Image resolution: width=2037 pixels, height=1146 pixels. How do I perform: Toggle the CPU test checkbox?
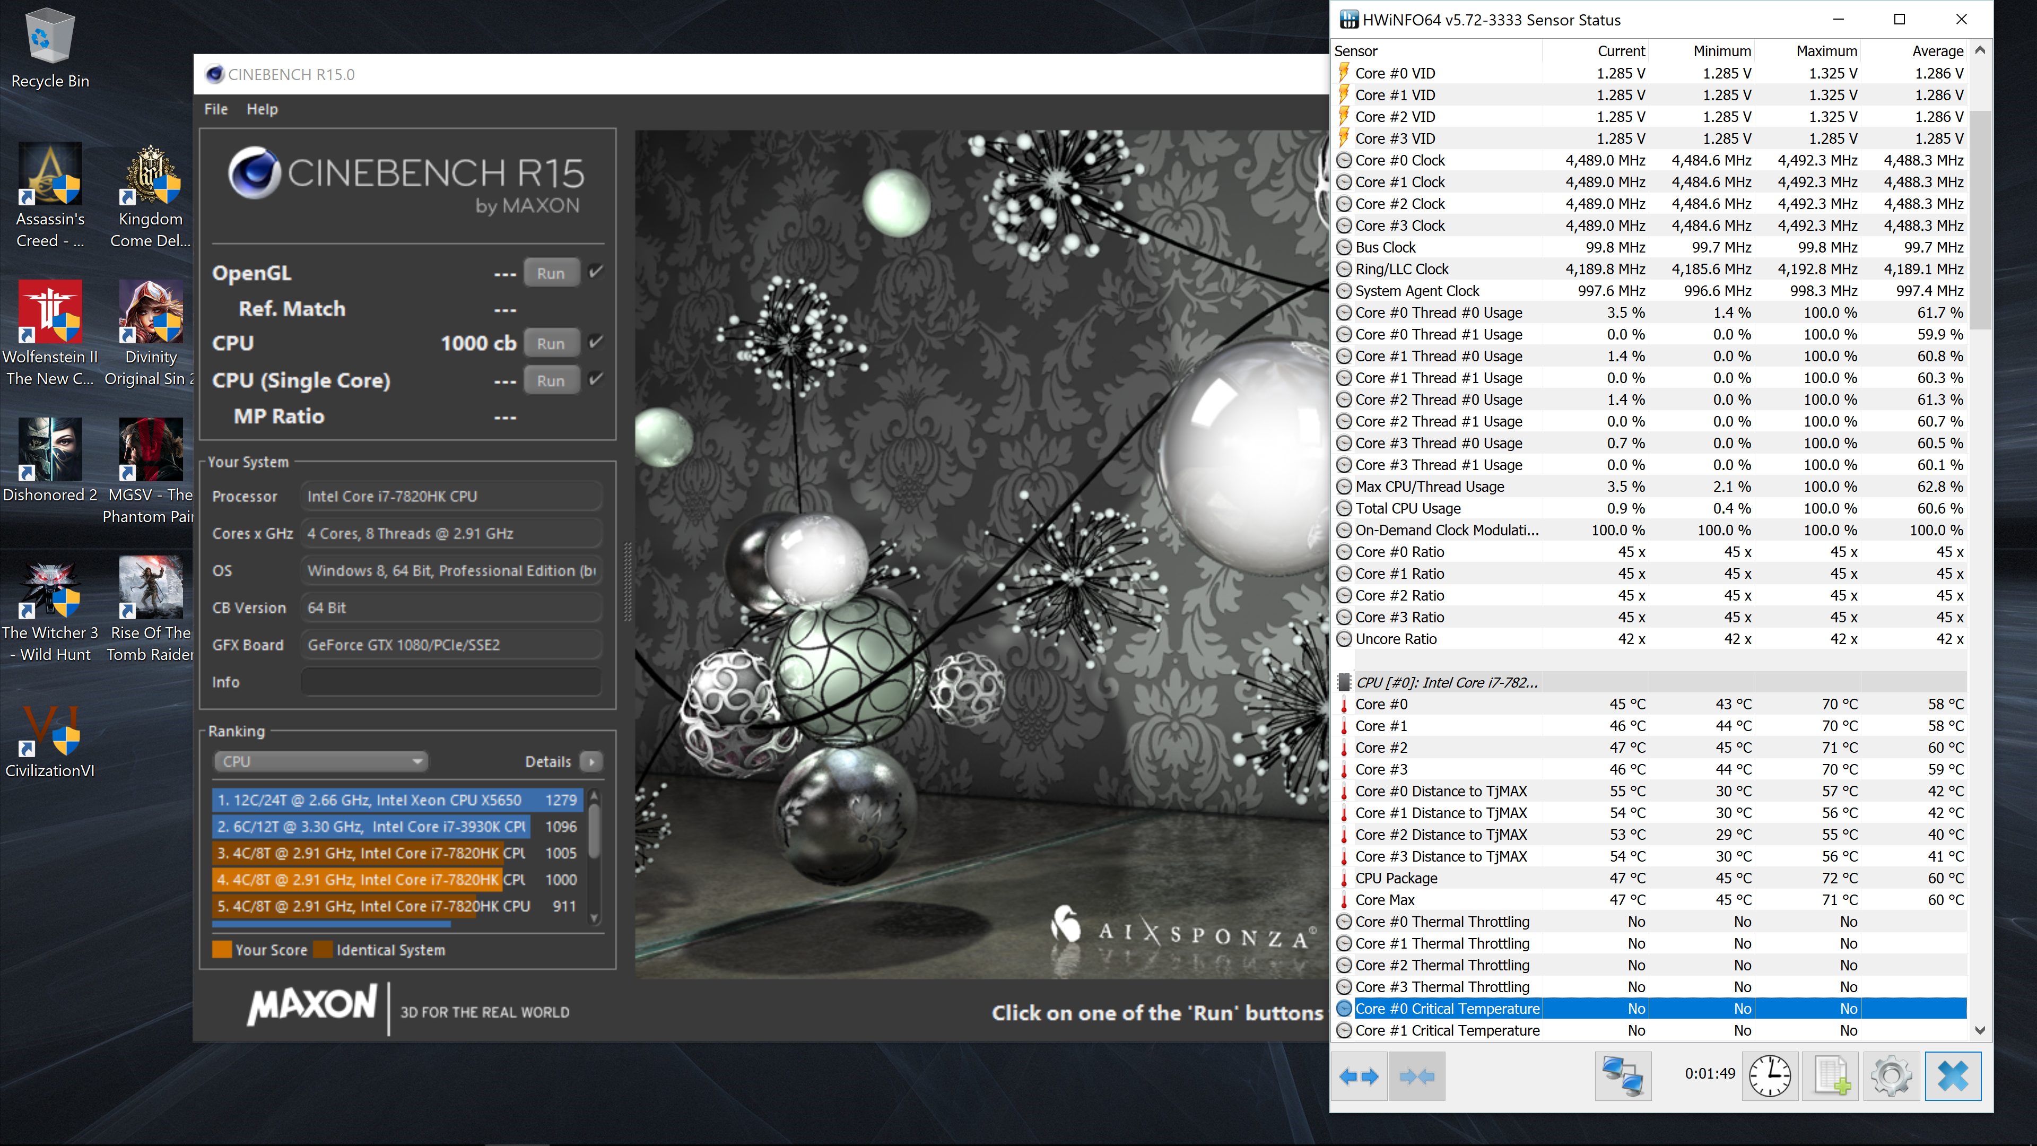tap(596, 342)
